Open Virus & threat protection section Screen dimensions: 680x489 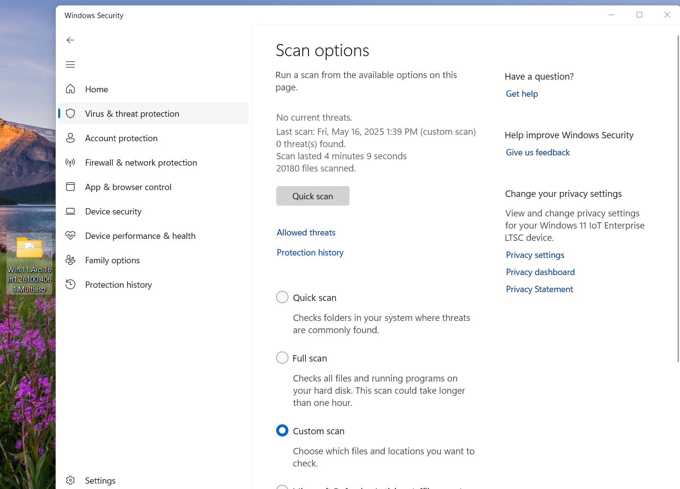pos(154,113)
